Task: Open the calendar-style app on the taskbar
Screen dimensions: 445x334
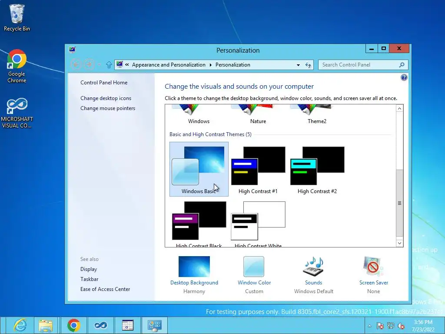Action: point(127,325)
